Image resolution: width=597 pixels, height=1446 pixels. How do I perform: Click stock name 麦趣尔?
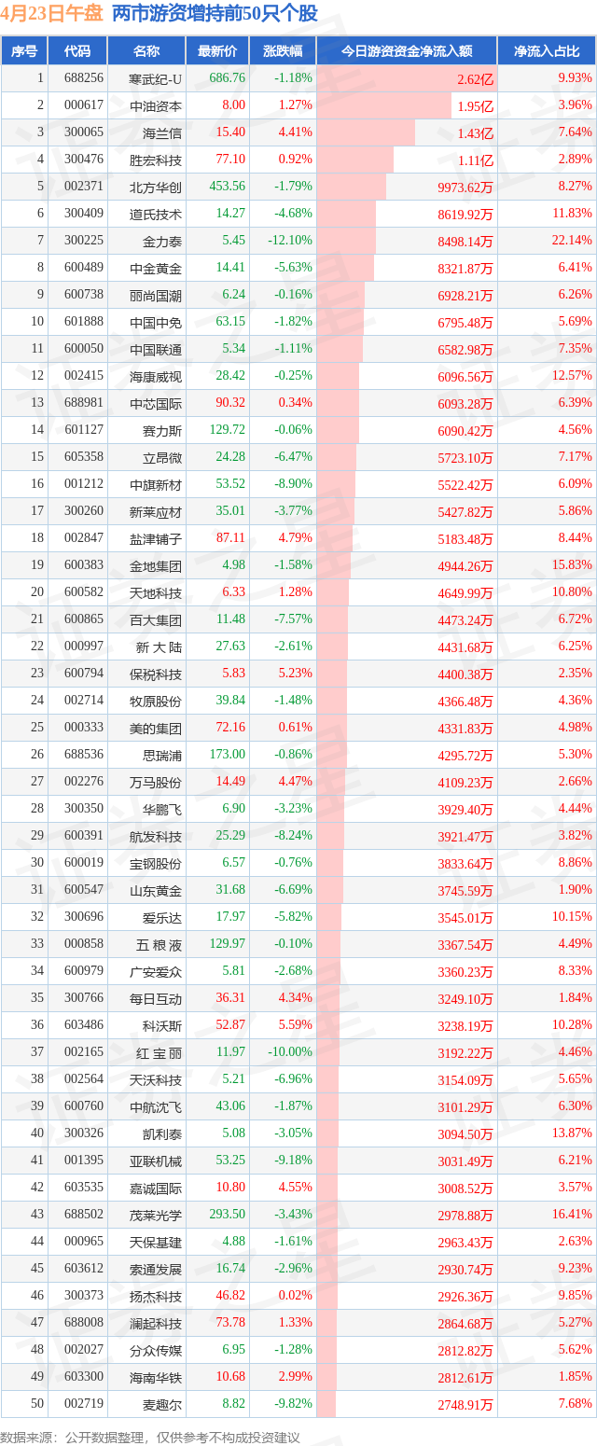tap(162, 1404)
